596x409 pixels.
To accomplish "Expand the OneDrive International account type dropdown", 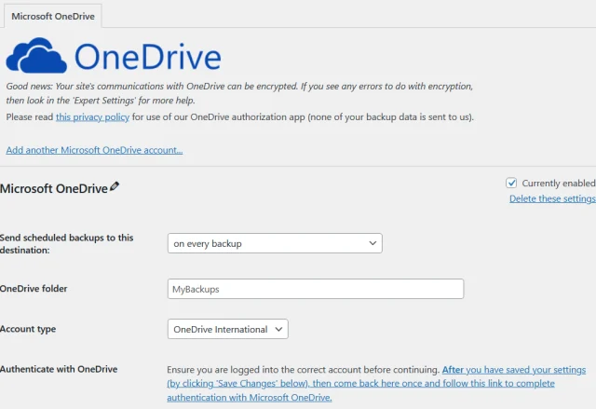I will coord(227,329).
